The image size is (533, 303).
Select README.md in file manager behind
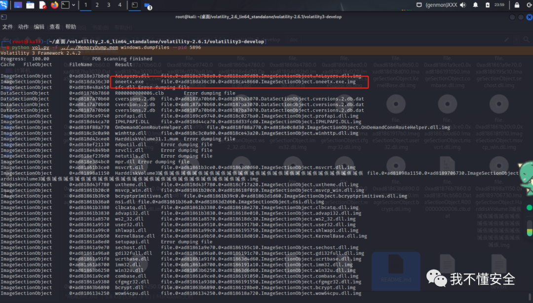[x=396, y=270]
